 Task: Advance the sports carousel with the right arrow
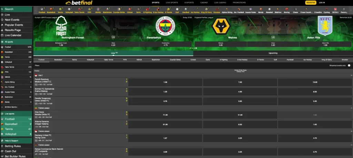350,11
